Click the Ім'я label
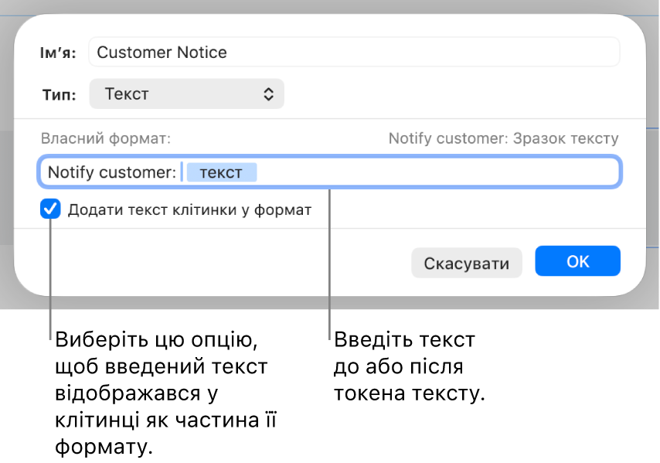This screenshot has width=660, height=463. click(x=58, y=53)
